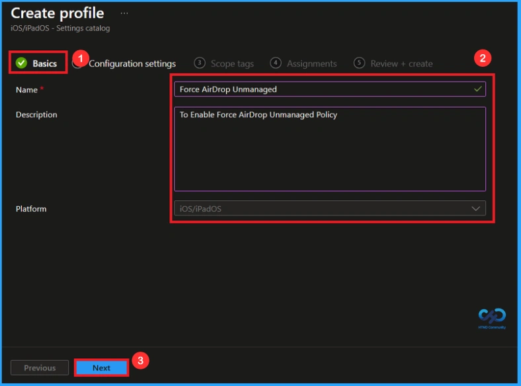Click the Platform dropdown chevron arrow

(x=475, y=209)
